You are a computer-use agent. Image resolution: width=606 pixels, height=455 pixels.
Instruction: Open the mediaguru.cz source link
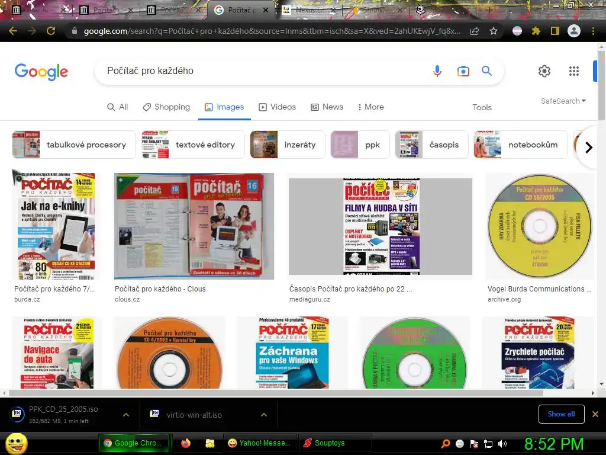pos(310,299)
